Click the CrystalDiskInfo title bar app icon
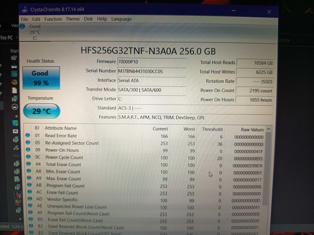Image resolution: width=314 pixels, height=235 pixels. (25, 9)
